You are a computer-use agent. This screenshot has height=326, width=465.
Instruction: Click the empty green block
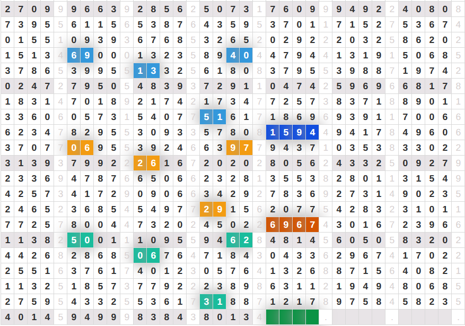tap(292, 317)
